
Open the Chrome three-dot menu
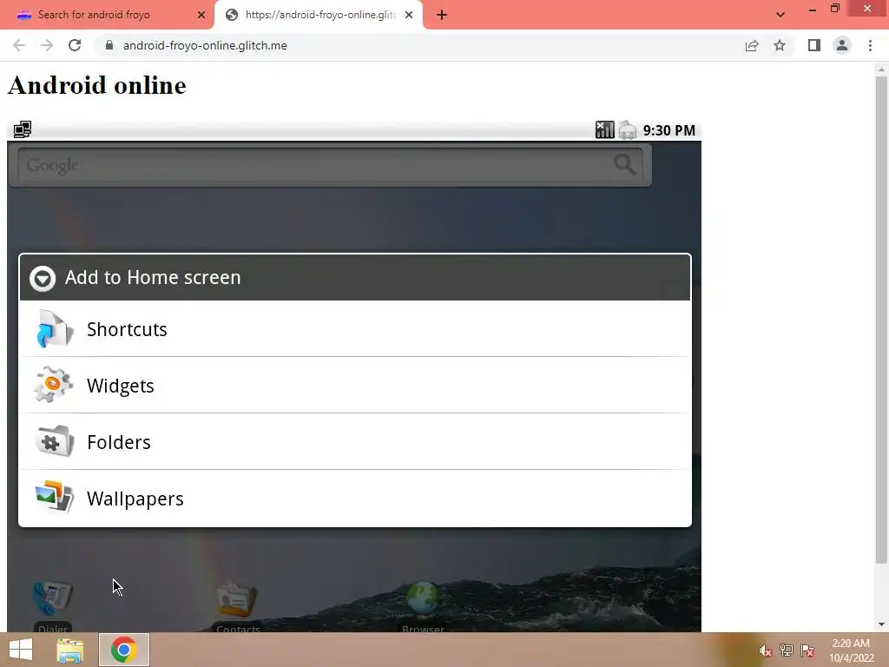click(870, 45)
